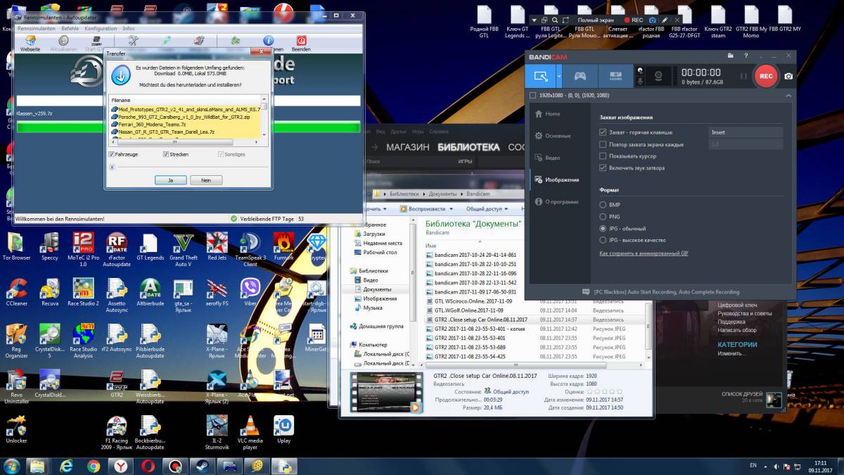The image size is (844, 475).
Task: Switch to Видео tab in Bandicam sidebar
Action: tap(552, 158)
